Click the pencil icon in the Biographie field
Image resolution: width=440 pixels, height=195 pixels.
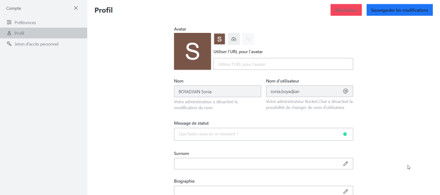pyautogui.click(x=345, y=192)
